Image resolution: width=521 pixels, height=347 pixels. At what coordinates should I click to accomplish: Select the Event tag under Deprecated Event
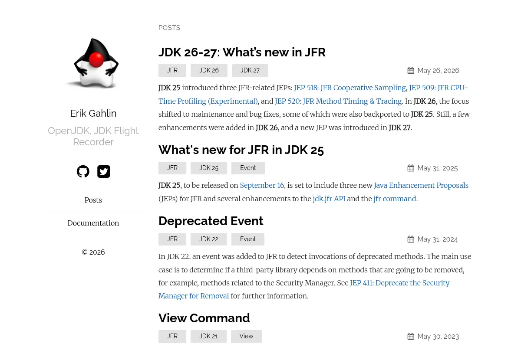coord(248,239)
